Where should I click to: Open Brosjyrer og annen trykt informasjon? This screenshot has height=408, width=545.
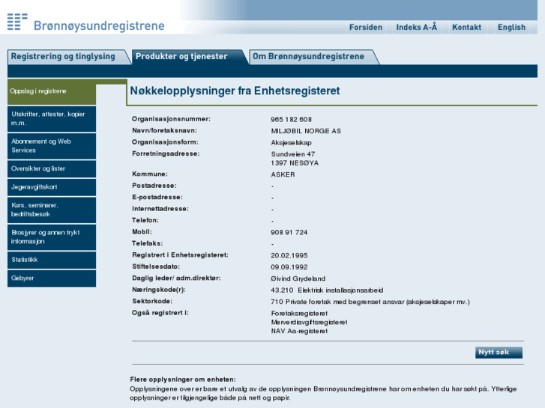[x=52, y=237]
